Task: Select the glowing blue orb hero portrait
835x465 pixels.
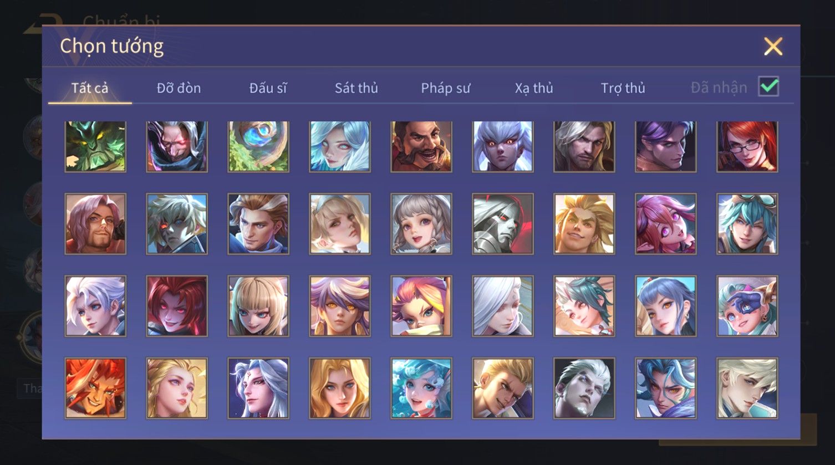Action: (x=258, y=146)
